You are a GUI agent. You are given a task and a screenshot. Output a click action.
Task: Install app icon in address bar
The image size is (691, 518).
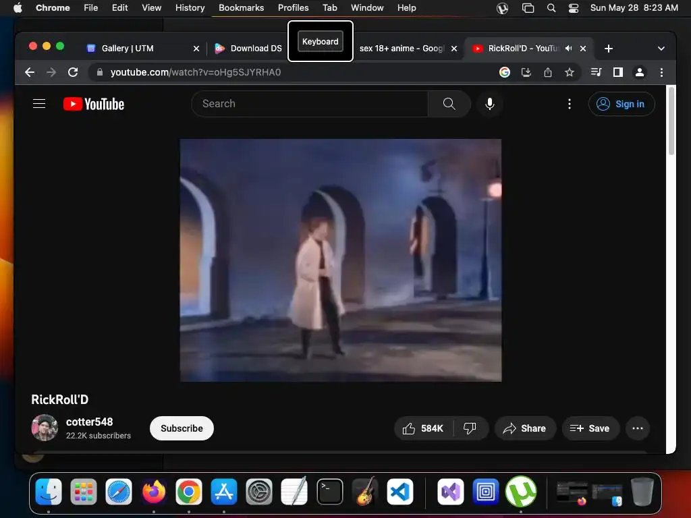click(526, 72)
